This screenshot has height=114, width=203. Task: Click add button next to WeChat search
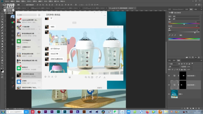[39, 15]
